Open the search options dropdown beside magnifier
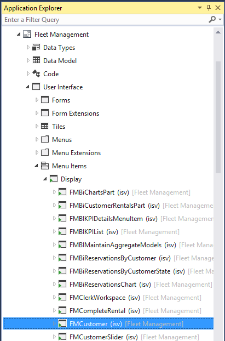Viewport: 225px width, 341px height. [x=220, y=20]
